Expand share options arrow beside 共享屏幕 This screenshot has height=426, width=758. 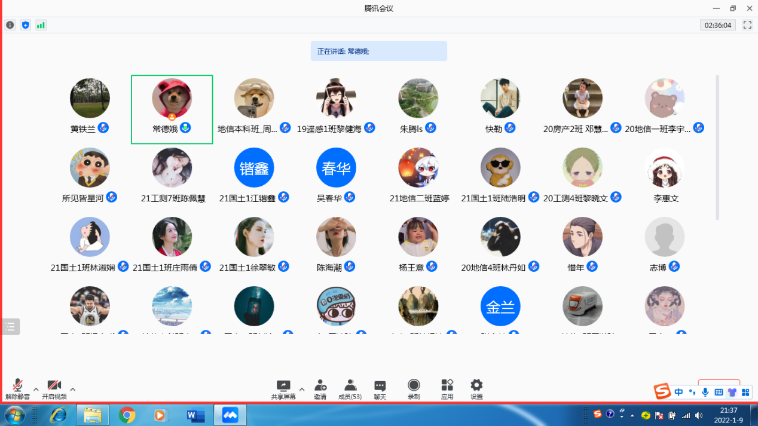tap(302, 390)
